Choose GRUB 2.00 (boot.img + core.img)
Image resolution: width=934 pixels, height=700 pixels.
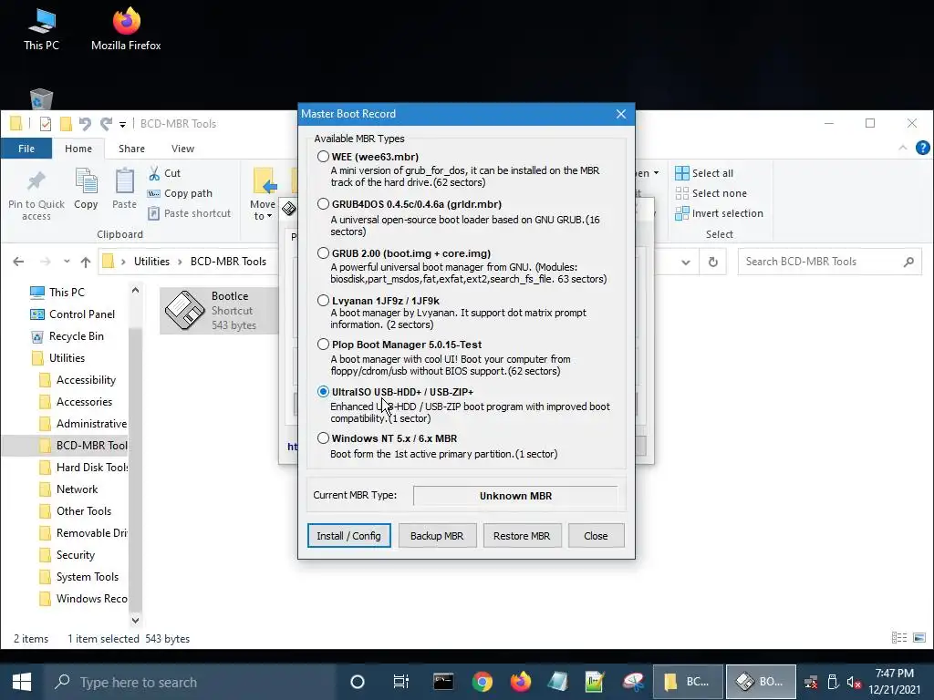tap(323, 253)
